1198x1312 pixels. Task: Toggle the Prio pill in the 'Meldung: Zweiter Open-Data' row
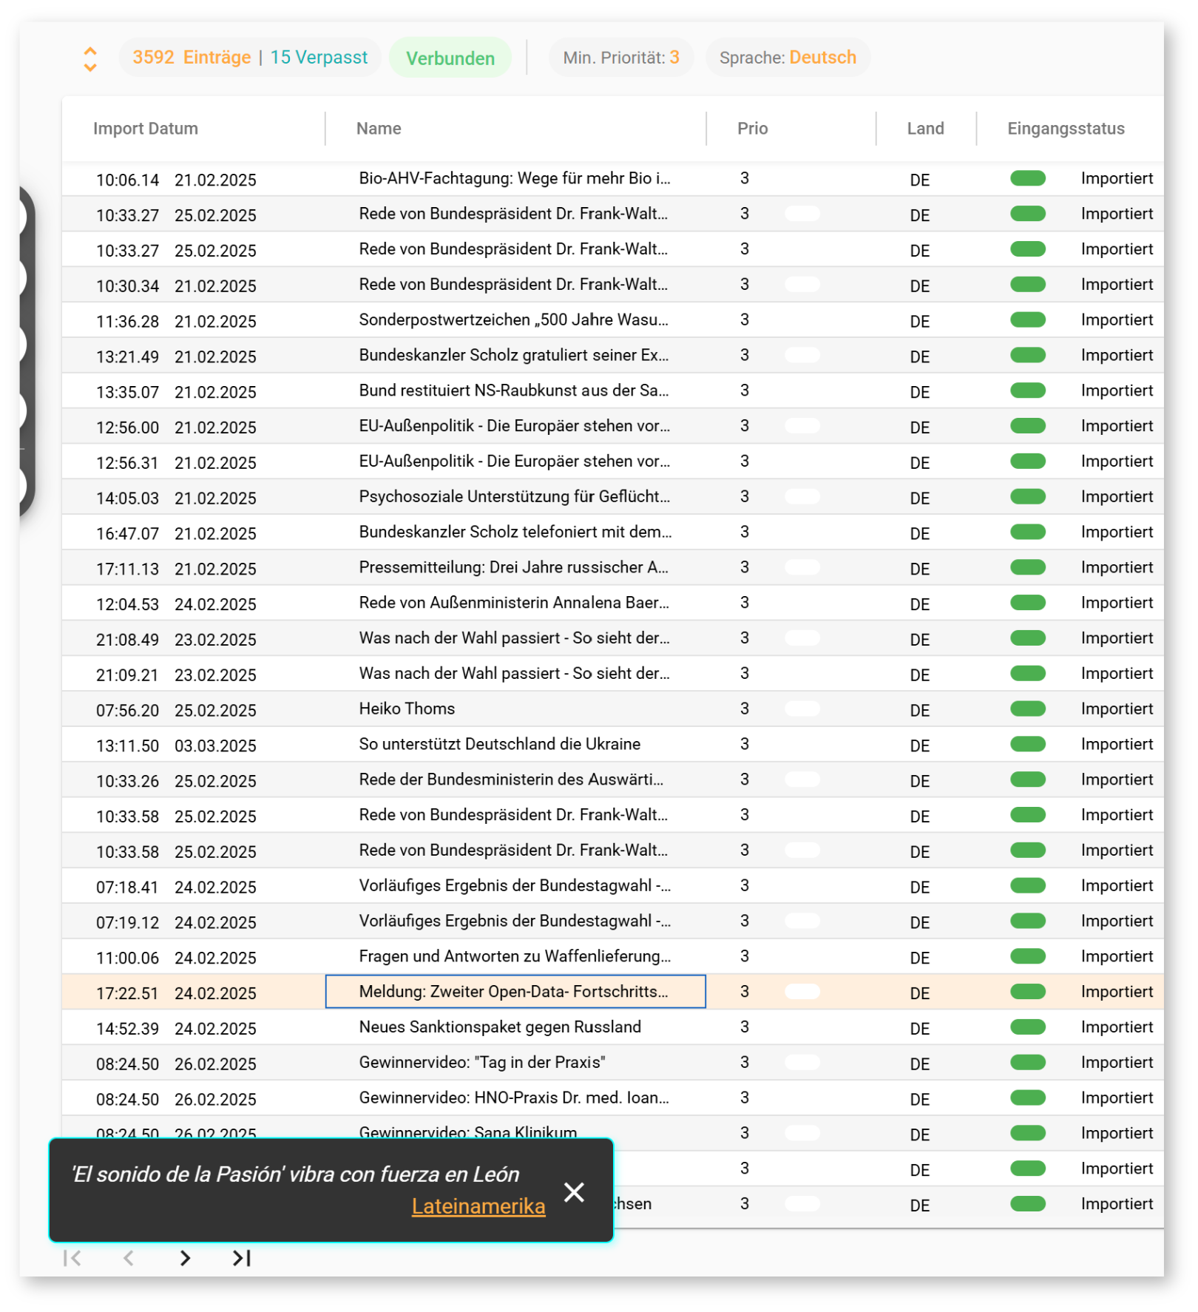coord(802,992)
